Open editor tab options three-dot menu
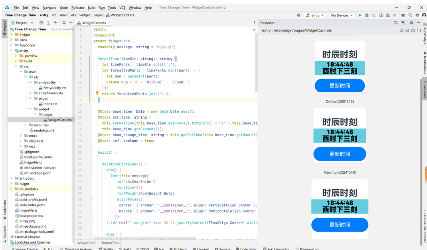427x250 pixels. tap(254, 23)
